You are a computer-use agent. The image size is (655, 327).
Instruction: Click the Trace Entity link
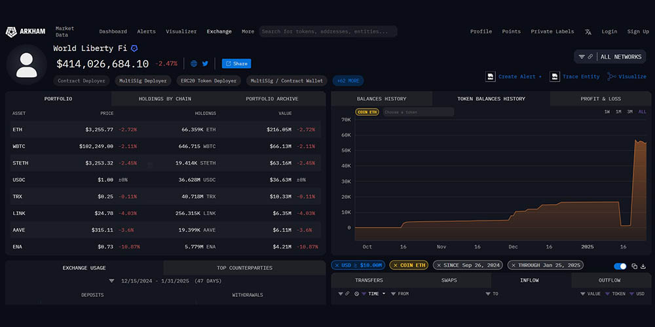coord(581,77)
